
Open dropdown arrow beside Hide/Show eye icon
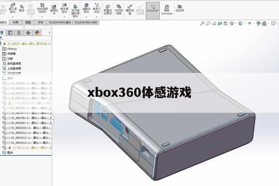[253, 24]
